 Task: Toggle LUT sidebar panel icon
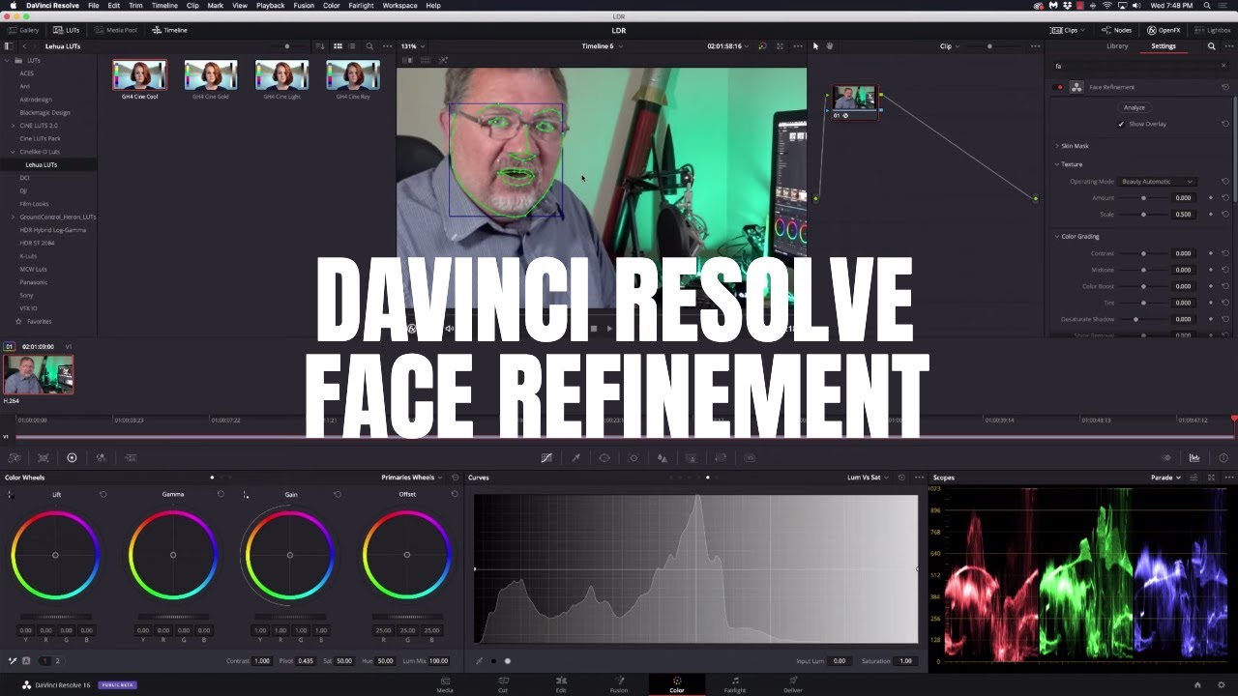pos(9,45)
